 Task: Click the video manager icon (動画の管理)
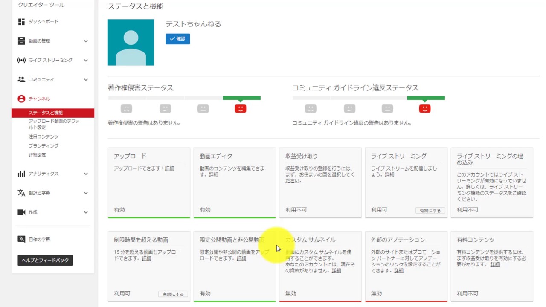(x=21, y=41)
